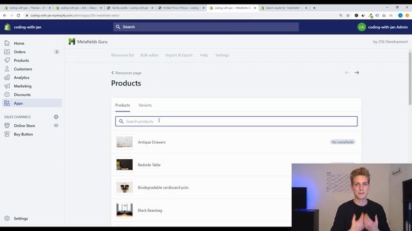Click the zoom magnifier icon in address bar
Image resolution: width=412 pixels, height=231 pixels.
point(341,15)
